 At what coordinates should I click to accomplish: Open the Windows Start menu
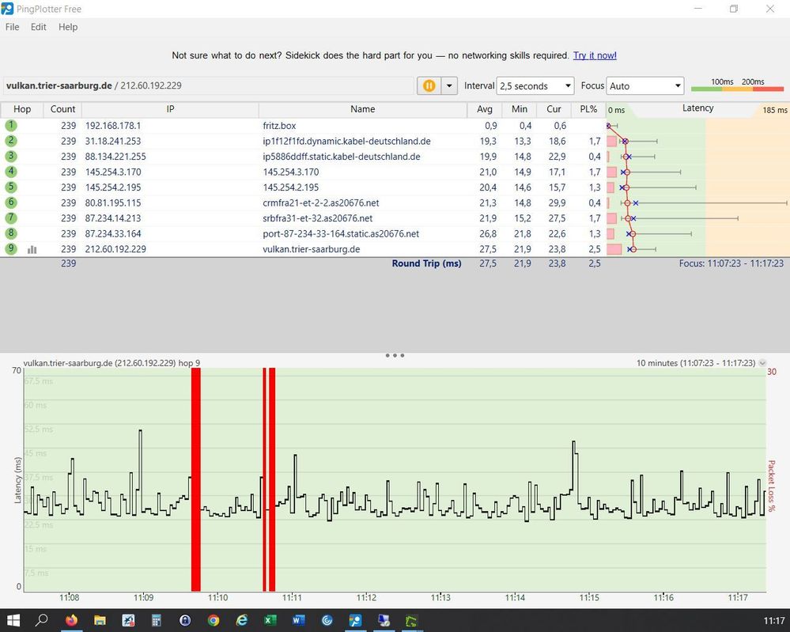coord(13,620)
